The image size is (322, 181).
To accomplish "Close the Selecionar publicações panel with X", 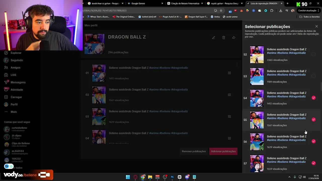I will 316,26.
